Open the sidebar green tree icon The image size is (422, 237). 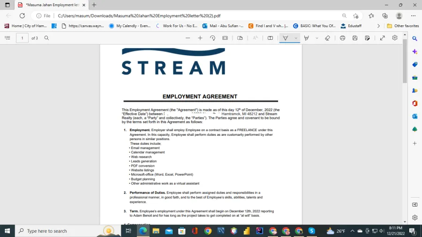(x=415, y=129)
